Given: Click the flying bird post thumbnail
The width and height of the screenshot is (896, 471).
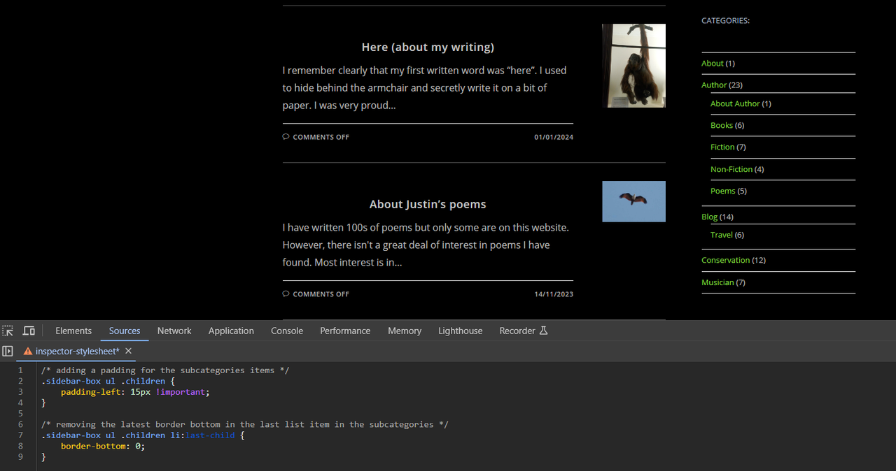Looking at the screenshot, I should tap(633, 201).
